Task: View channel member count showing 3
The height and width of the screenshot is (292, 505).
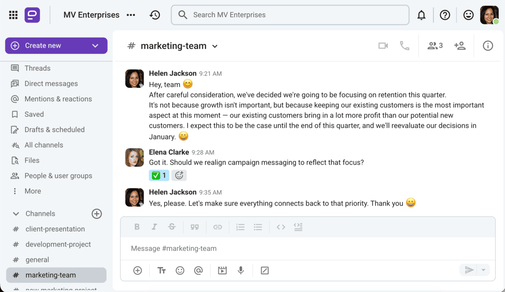Action: (x=435, y=45)
